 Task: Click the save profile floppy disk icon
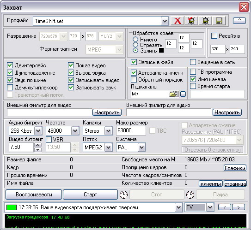(x=219, y=21)
